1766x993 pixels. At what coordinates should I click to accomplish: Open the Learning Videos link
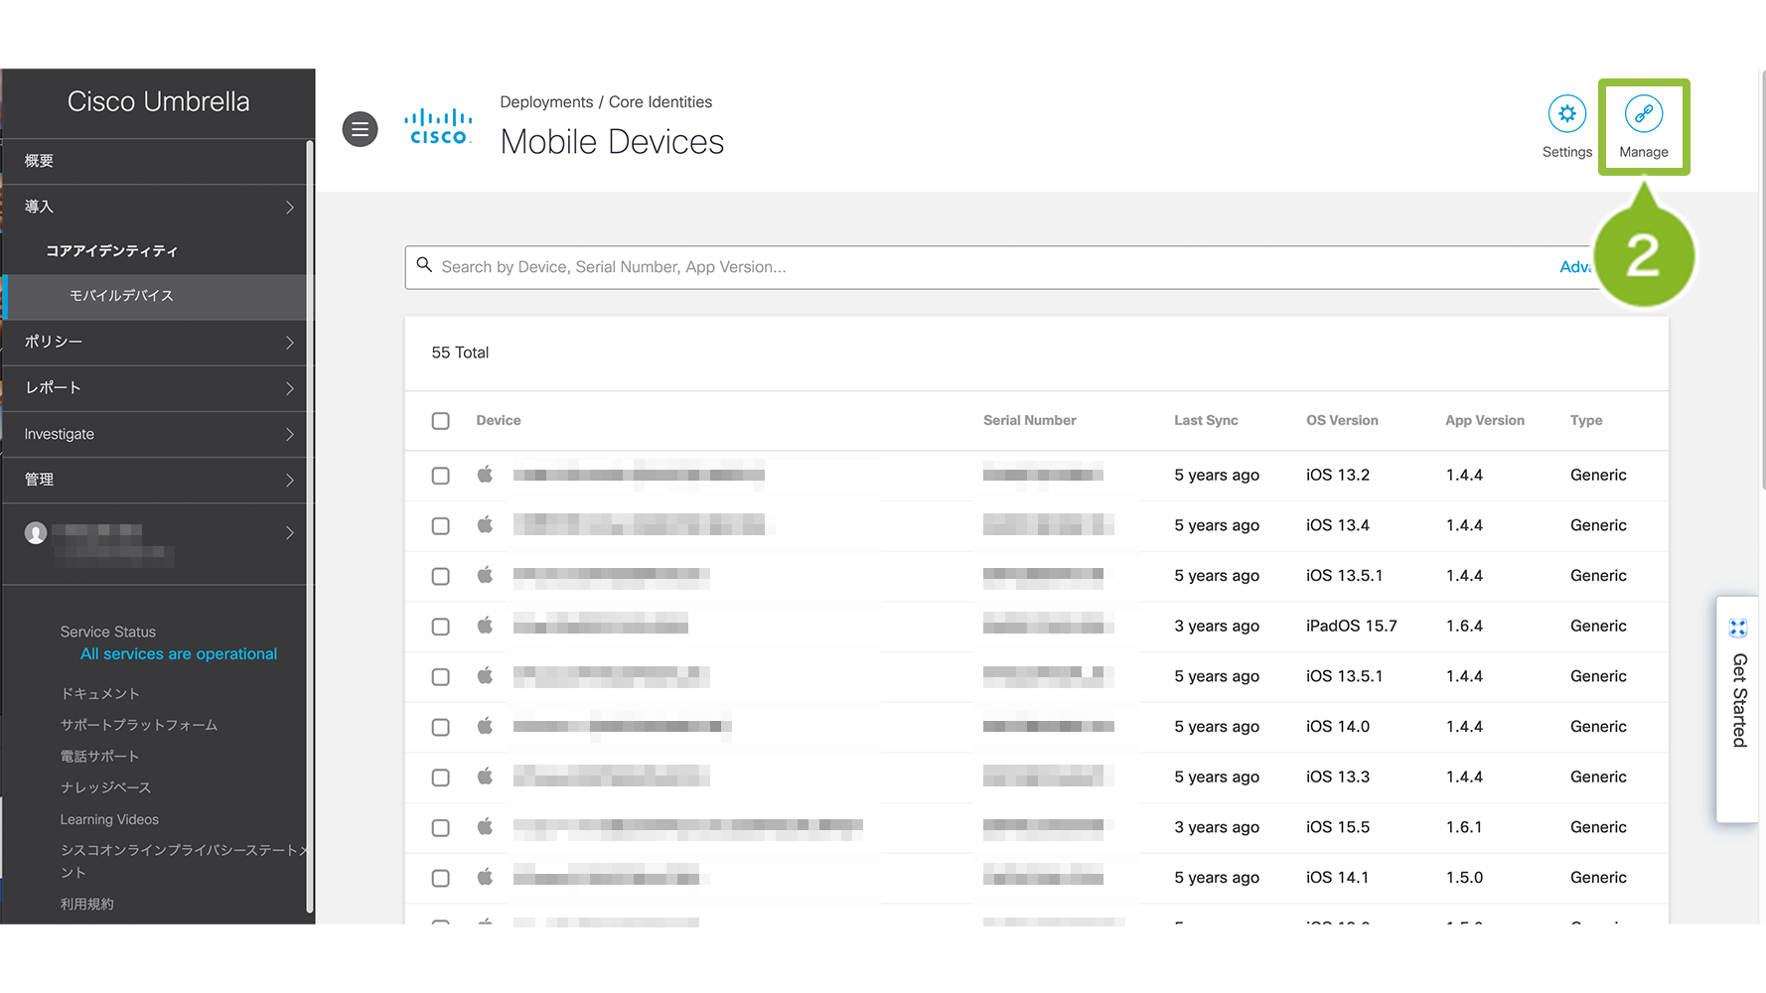coord(109,819)
